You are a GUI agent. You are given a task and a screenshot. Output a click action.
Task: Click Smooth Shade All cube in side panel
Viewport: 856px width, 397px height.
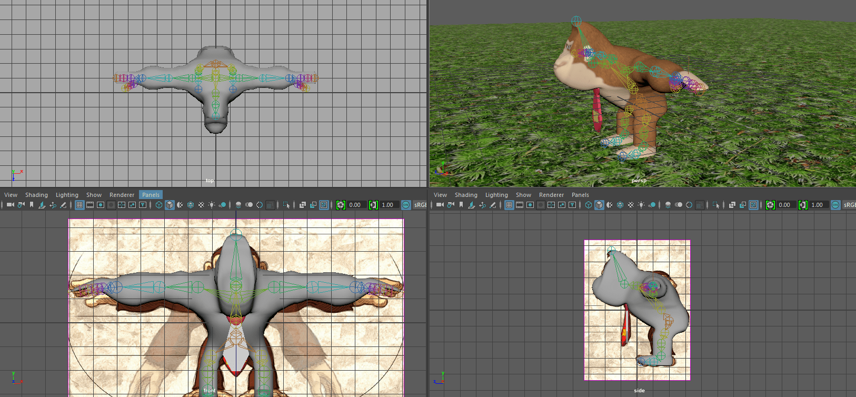599,205
